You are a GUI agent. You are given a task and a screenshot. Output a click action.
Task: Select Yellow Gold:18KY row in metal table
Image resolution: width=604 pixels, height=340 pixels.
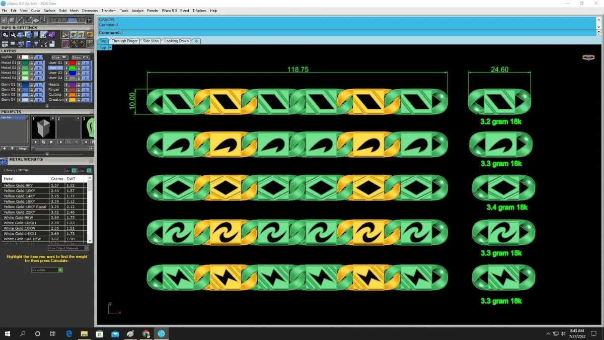[43, 201]
